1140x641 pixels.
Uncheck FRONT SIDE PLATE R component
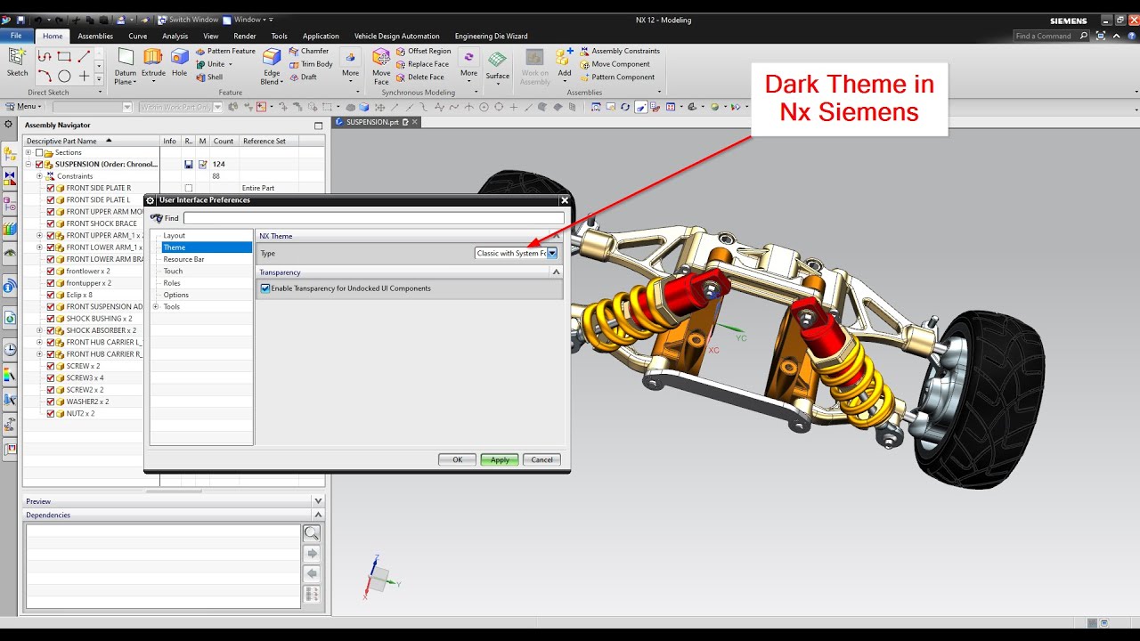point(51,189)
